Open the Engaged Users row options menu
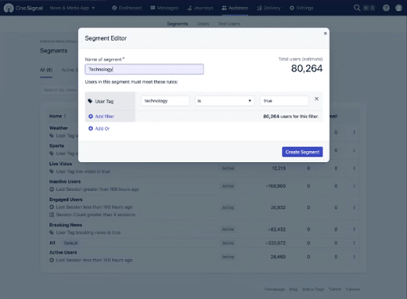This screenshot has width=407, height=299. click(x=354, y=208)
